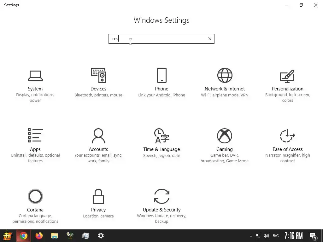Open the Apps list icon
This screenshot has width=323, height=242.
pos(35,135)
